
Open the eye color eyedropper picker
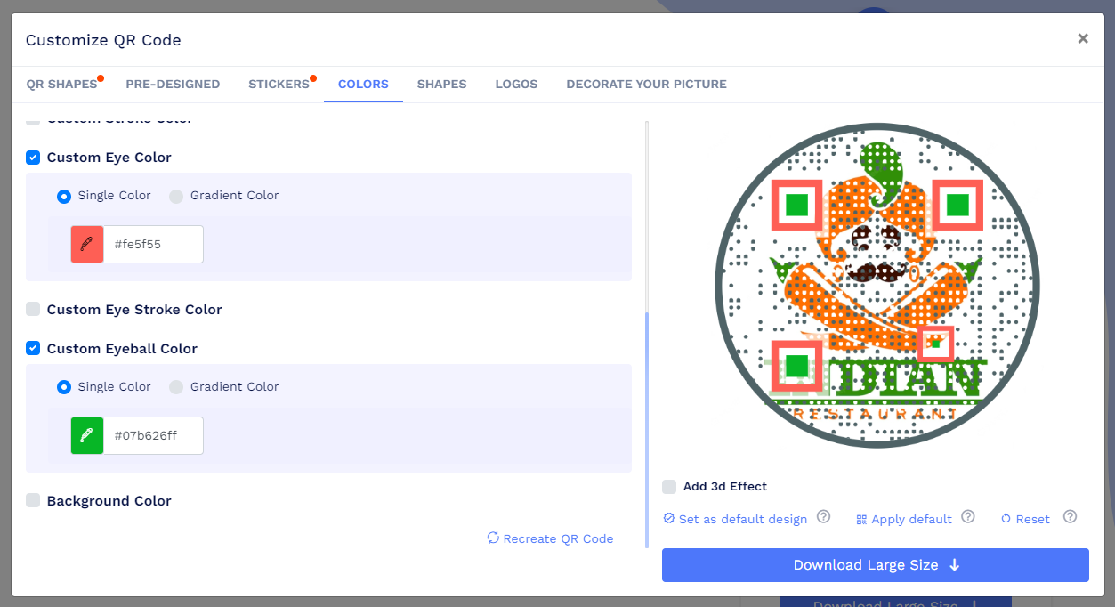[87, 244]
